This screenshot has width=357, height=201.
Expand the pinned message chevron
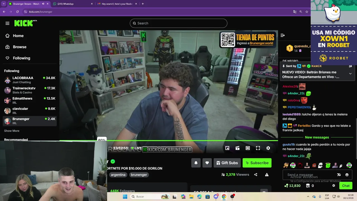pos(350,74)
